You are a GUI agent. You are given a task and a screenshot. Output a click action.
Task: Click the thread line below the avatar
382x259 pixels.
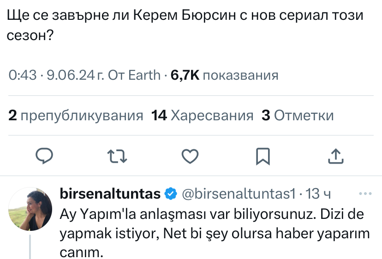click(x=31, y=247)
